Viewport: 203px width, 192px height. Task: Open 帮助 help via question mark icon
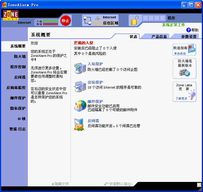pyautogui.click(x=188, y=30)
